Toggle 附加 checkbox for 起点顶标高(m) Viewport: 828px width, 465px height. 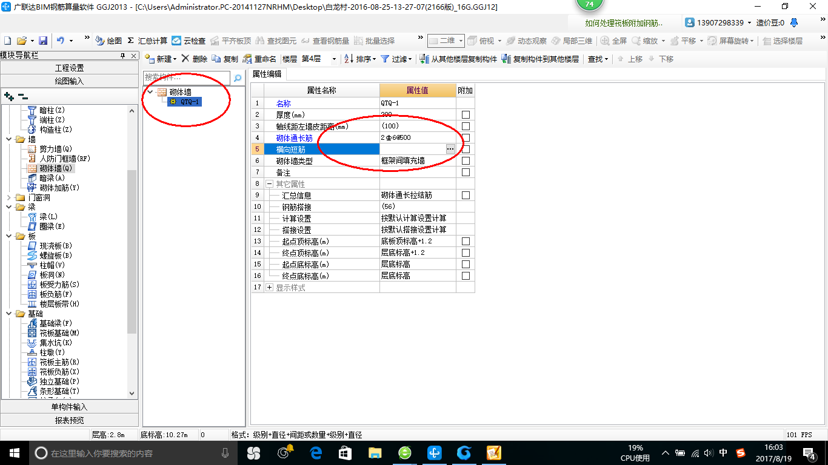(466, 241)
